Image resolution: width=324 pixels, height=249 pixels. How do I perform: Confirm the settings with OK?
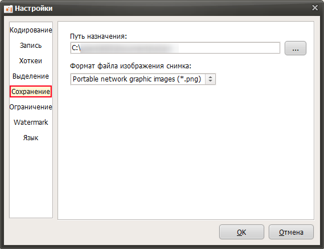(x=241, y=232)
